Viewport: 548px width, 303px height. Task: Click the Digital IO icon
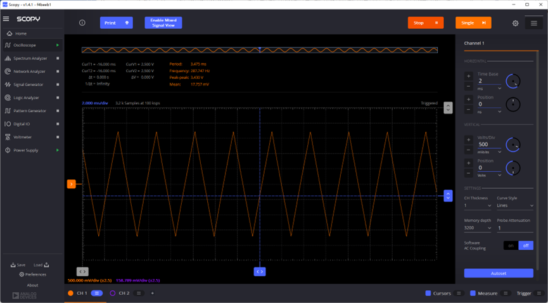tap(8, 124)
